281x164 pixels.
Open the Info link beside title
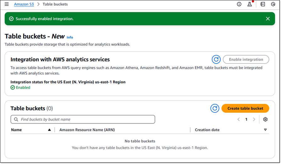tap(70, 37)
